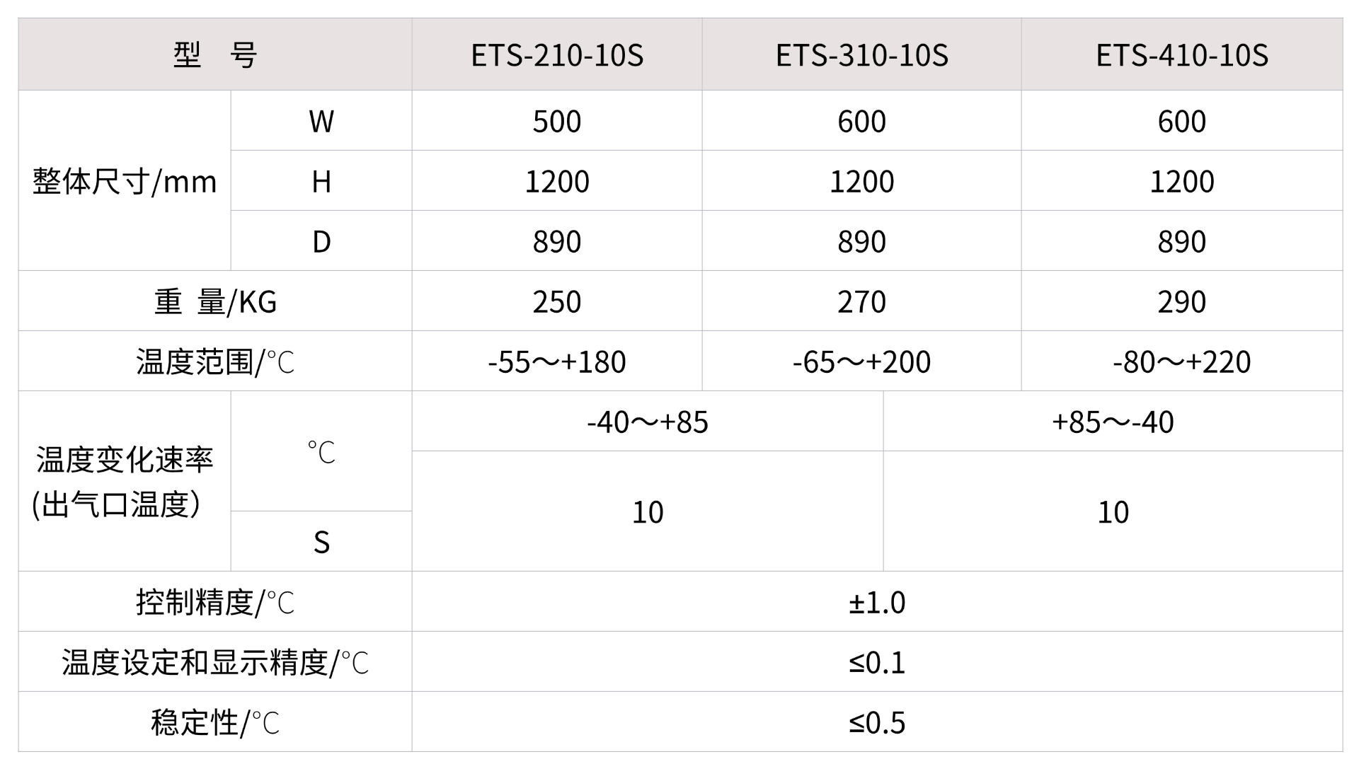Click the ETS-210-10S model header cell
1359x764 pixels.
557,55
